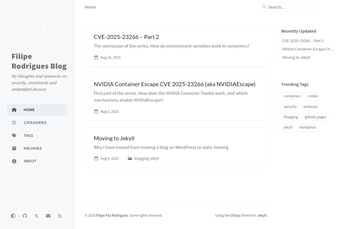
Task: Click blogging, jekyll categories text
Action: click(x=147, y=158)
